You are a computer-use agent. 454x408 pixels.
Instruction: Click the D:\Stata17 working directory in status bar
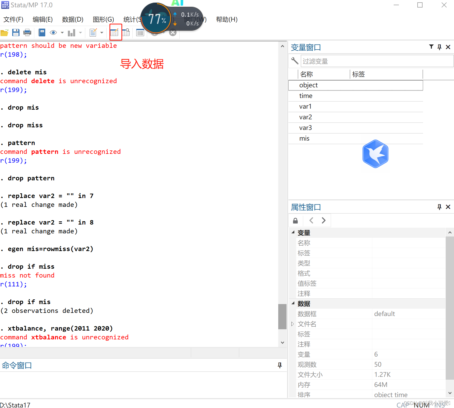pos(15,405)
